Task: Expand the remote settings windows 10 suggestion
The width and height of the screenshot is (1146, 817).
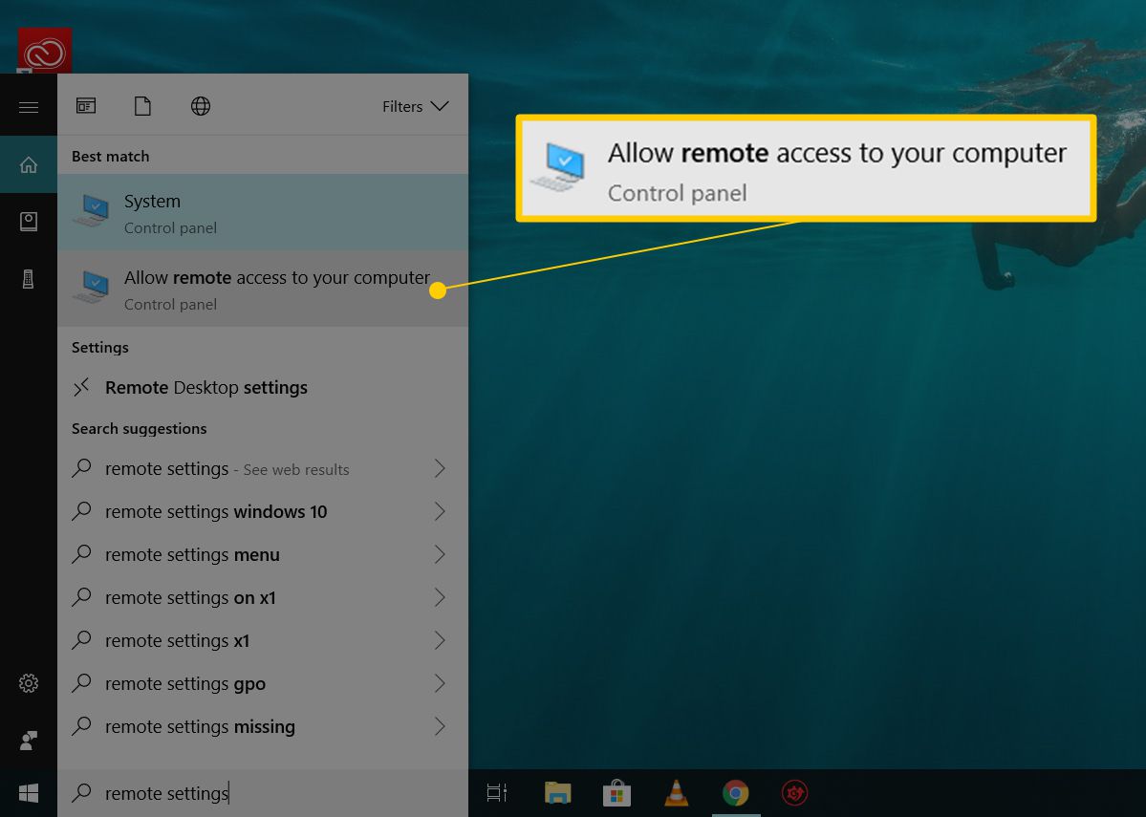Action: tap(440, 511)
